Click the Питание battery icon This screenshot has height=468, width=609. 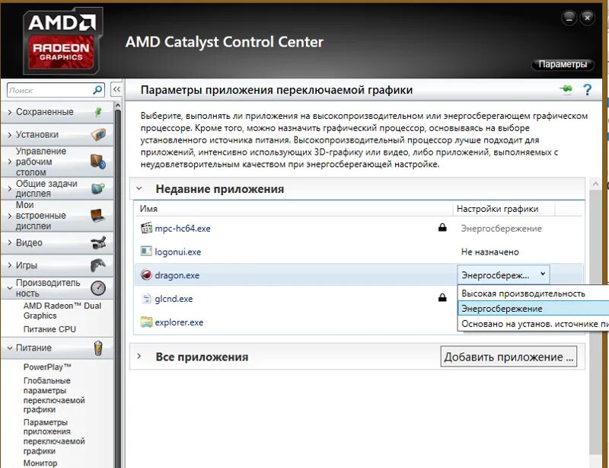tap(98, 348)
